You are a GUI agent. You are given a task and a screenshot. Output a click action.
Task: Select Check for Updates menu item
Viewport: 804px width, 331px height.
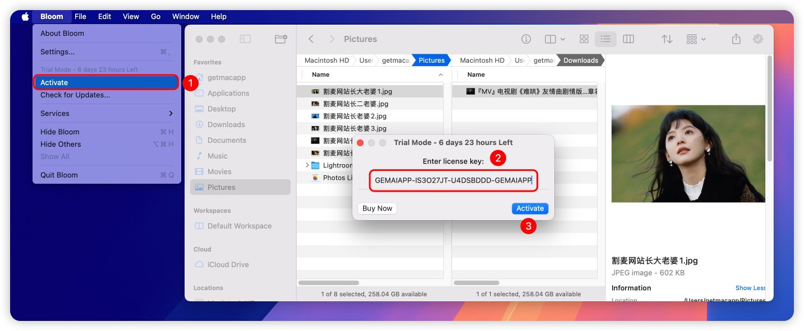(75, 95)
